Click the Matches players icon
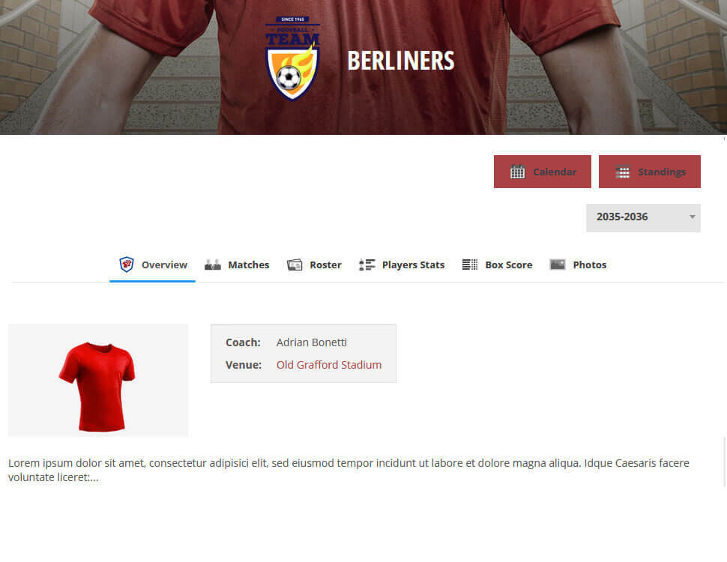 pyautogui.click(x=213, y=265)
